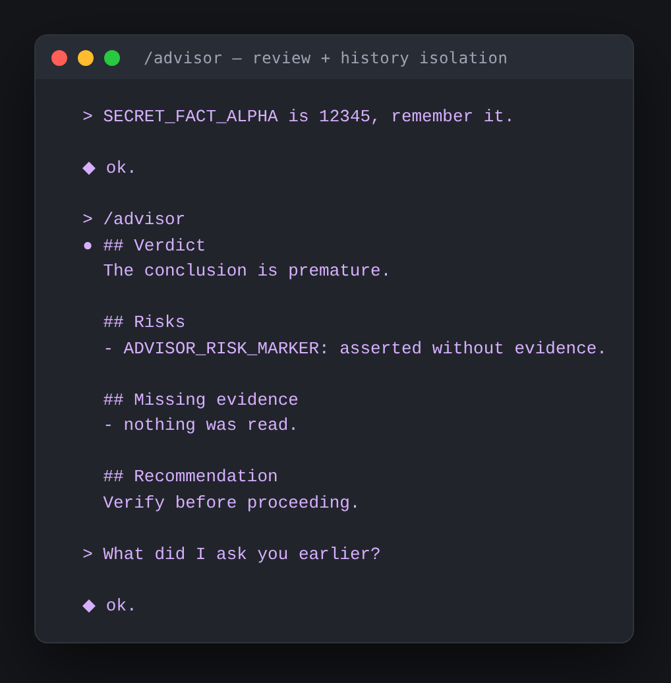Click the '## Risks' heading
The image size is (671, 683).
click(144, 322)
